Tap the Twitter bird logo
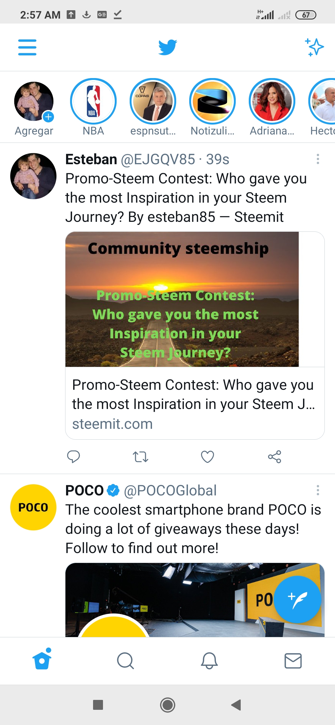This screenshot has height=725, width=335. 167,47
